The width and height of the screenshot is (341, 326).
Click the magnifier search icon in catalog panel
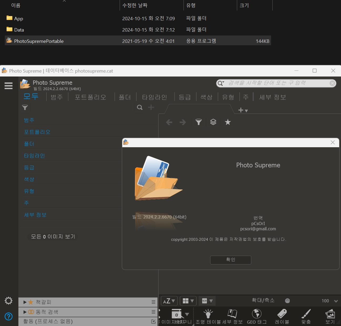tap(140, 107)
